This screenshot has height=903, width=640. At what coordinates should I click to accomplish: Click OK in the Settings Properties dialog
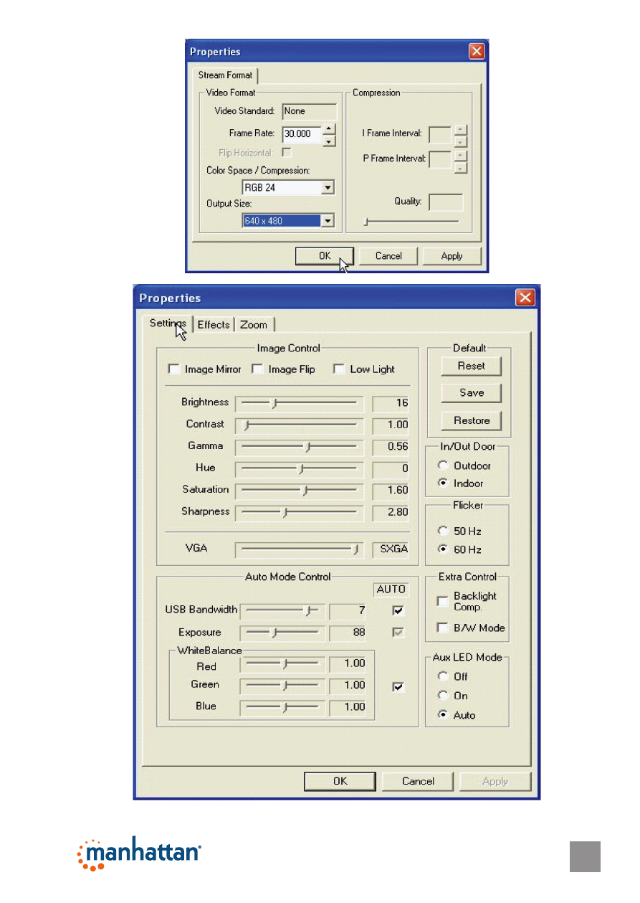(340, 781)
